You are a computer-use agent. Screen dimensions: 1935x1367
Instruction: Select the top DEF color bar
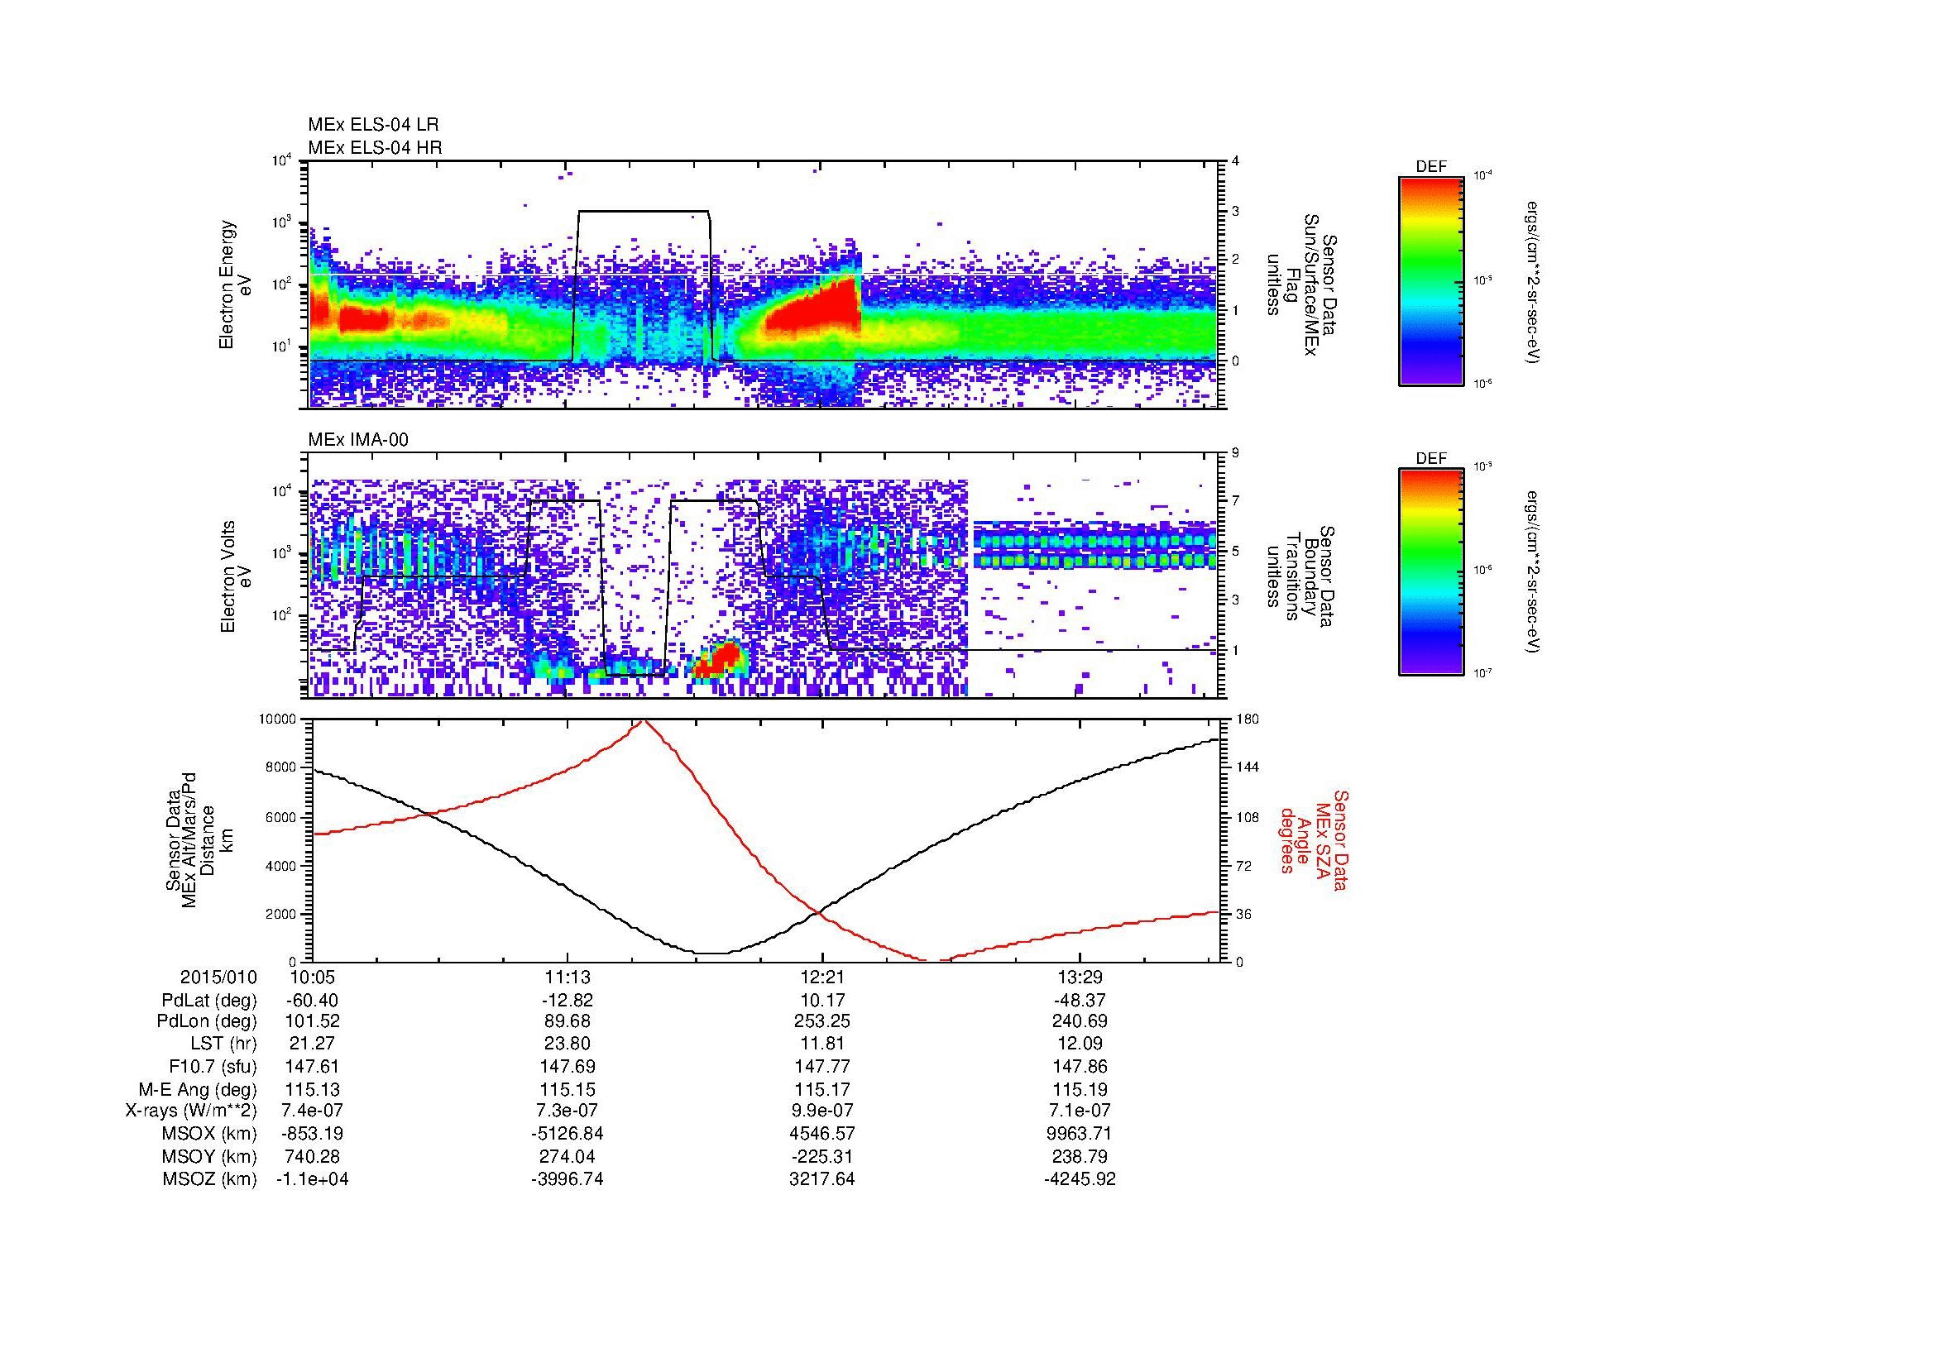point(1431,280)
